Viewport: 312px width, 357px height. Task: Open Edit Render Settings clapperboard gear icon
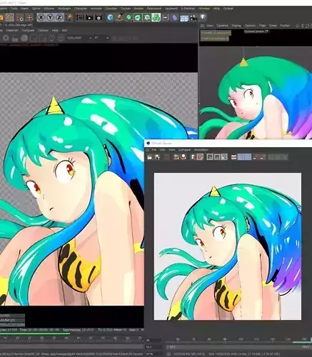click(99, 17)
